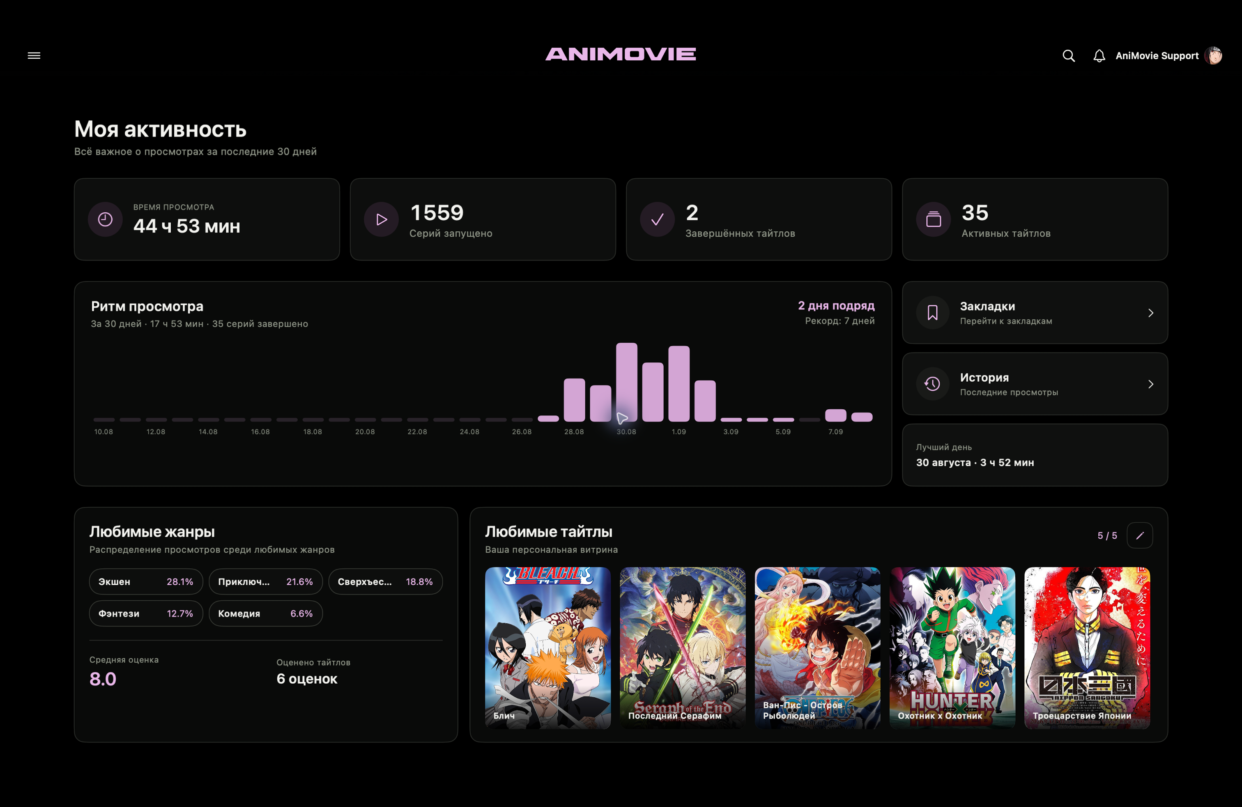Select the Сверхъес... genre chip
Screen dimensions: 1242x807
386,581
